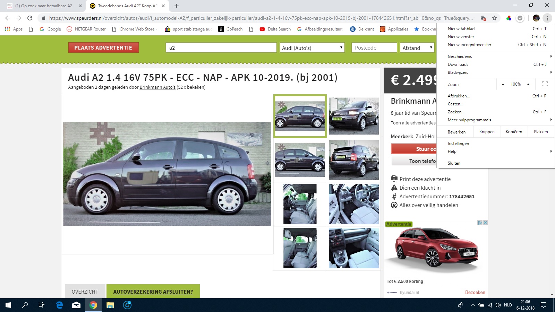Click warning icon next to Dien een klacht in

[394, 188]
